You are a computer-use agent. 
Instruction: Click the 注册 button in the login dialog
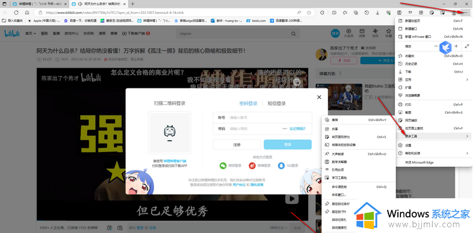pyautogui.click(x=237, y=145)
